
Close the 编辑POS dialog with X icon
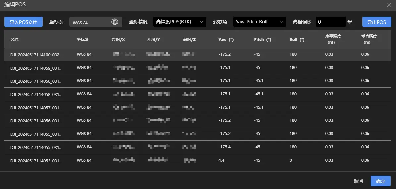(389, 5)
